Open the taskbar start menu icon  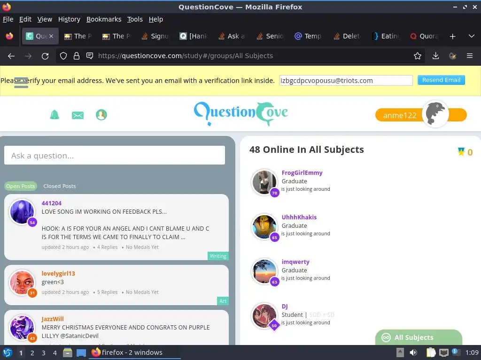8,352
